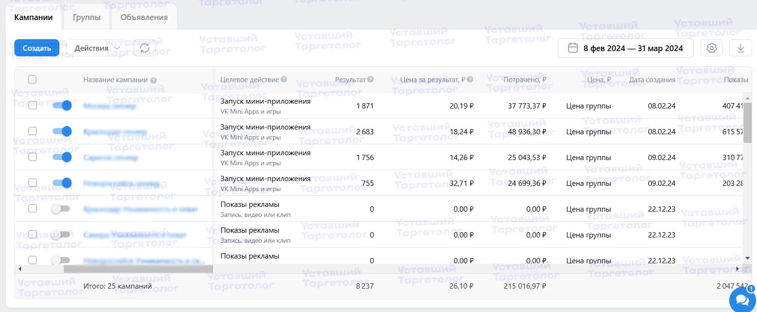Click help icon beside Цена за результат
The width and height of the screenshot is (757, 312).
click(x=470, y=79)
